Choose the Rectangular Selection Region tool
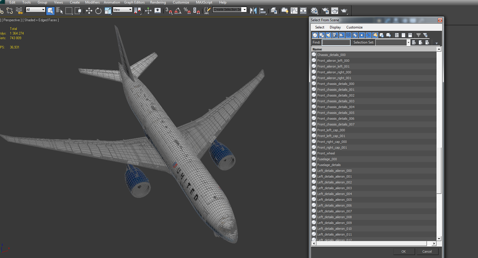 click(x=69, y=11)
